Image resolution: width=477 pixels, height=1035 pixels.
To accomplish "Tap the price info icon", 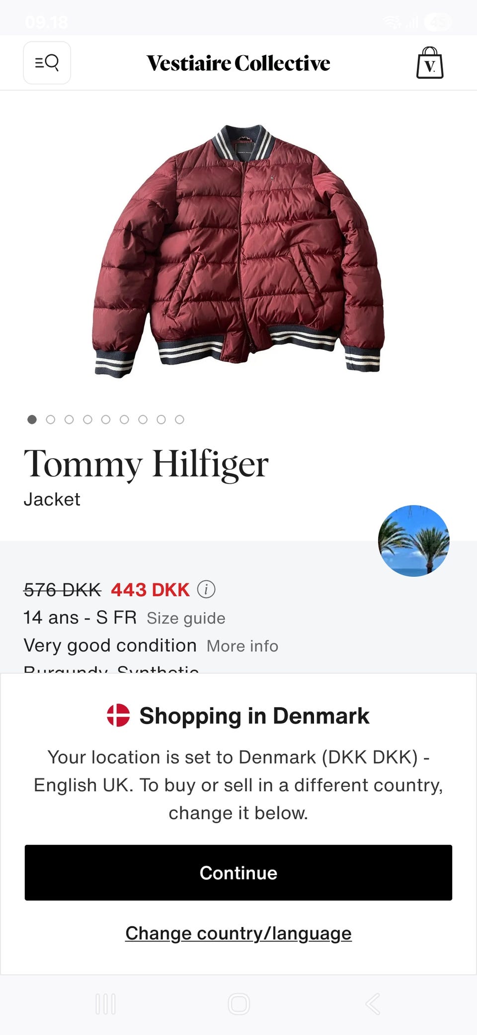I will coord(206,589).
